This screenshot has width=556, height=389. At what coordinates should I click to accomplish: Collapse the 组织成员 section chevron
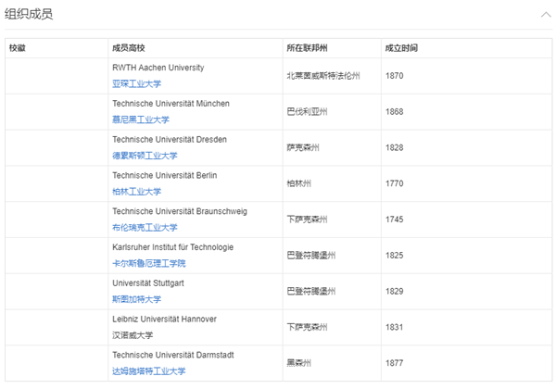(546, 15)
